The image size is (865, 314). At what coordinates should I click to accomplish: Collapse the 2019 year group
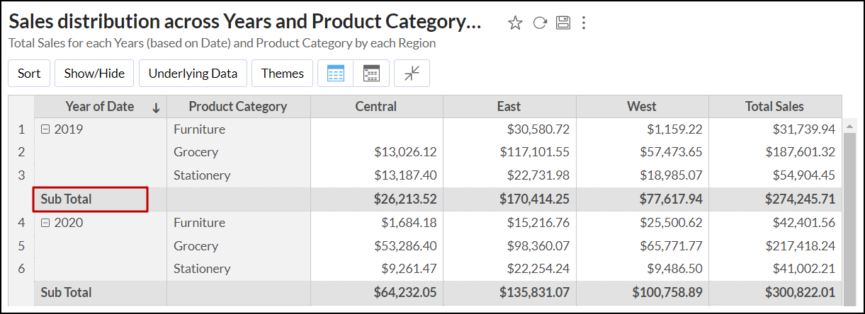coord(45,129)
